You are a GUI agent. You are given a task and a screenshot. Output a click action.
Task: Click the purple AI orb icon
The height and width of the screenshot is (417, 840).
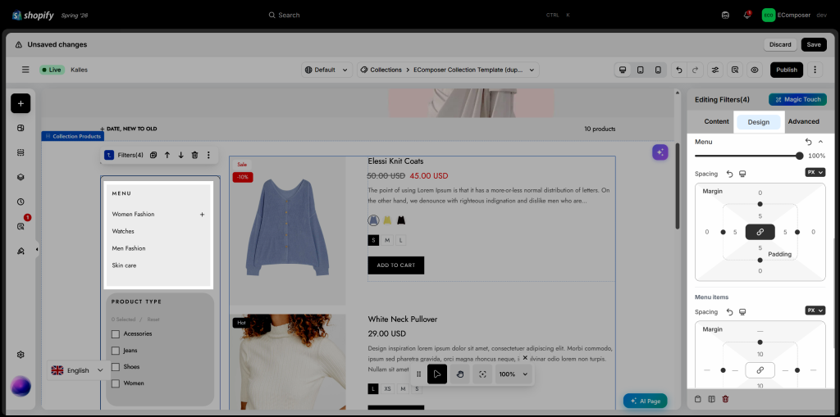click(x=21, y=386)
